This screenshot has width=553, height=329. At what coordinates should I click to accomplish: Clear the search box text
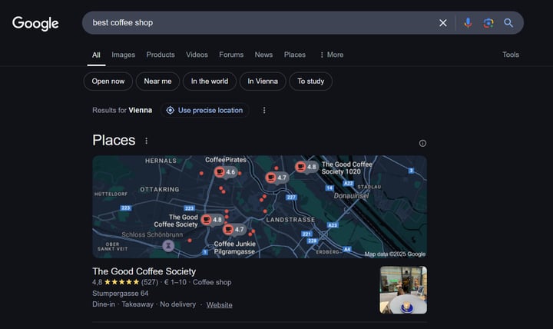tap(442, 23)
